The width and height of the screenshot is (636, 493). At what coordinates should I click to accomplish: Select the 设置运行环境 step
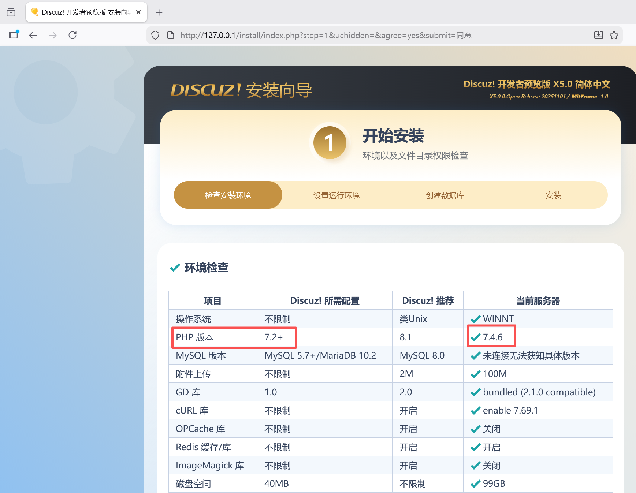[336, 195]
